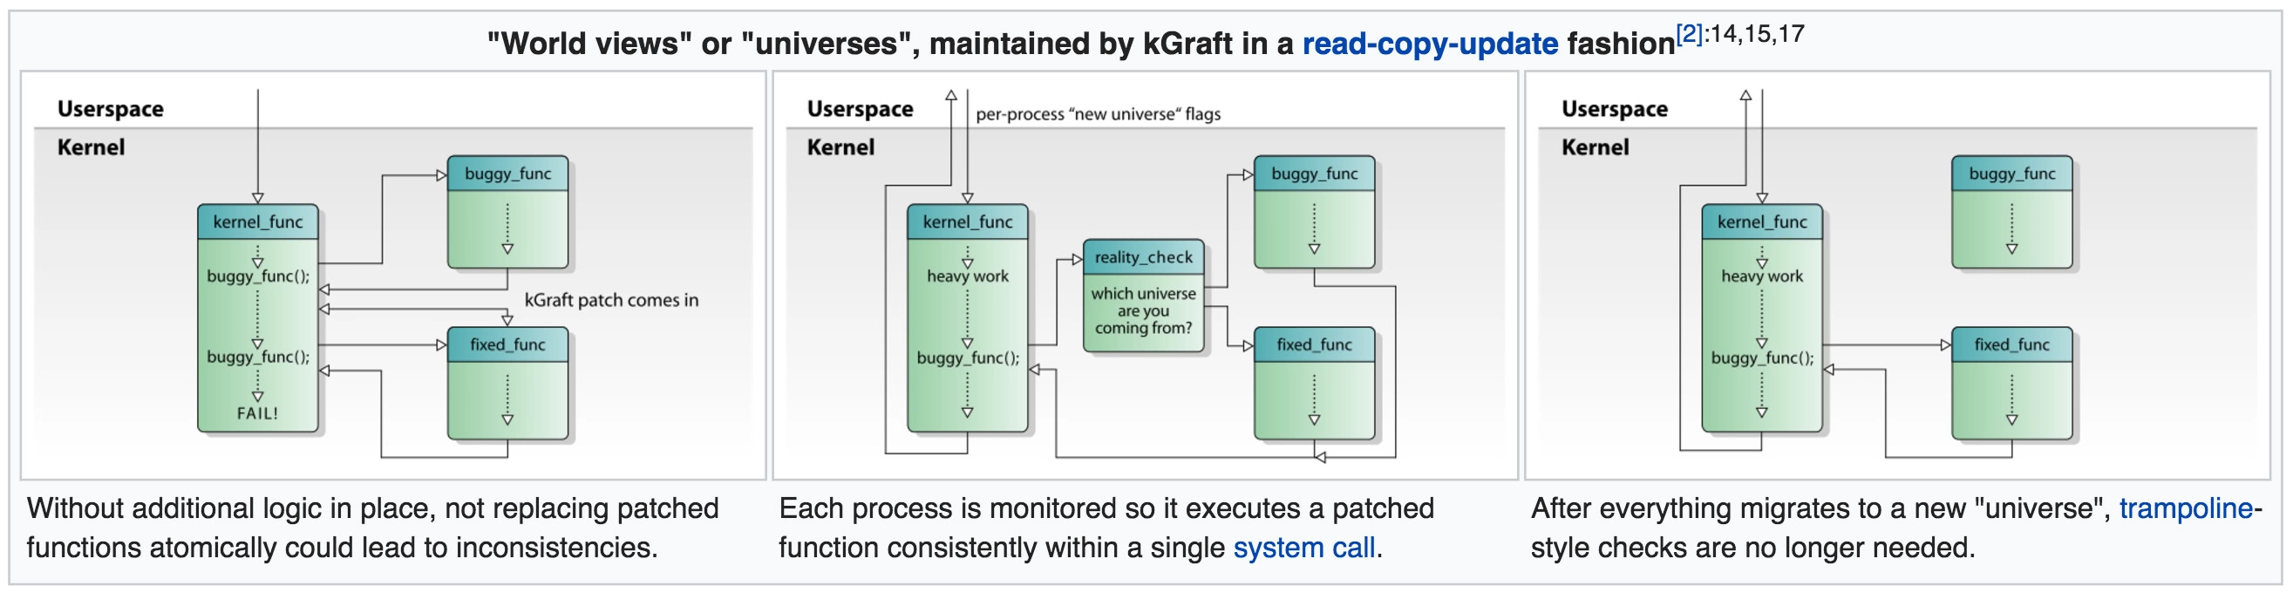Click "which universe are you coming from?" text

(1143, 310)
